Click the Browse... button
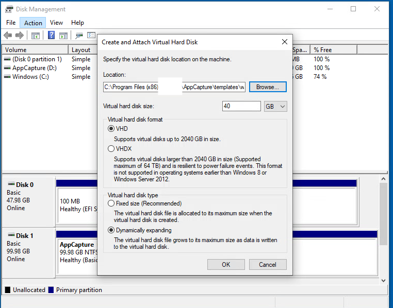The height and width of the screenshot is (308, 393). tap(268, 87)
